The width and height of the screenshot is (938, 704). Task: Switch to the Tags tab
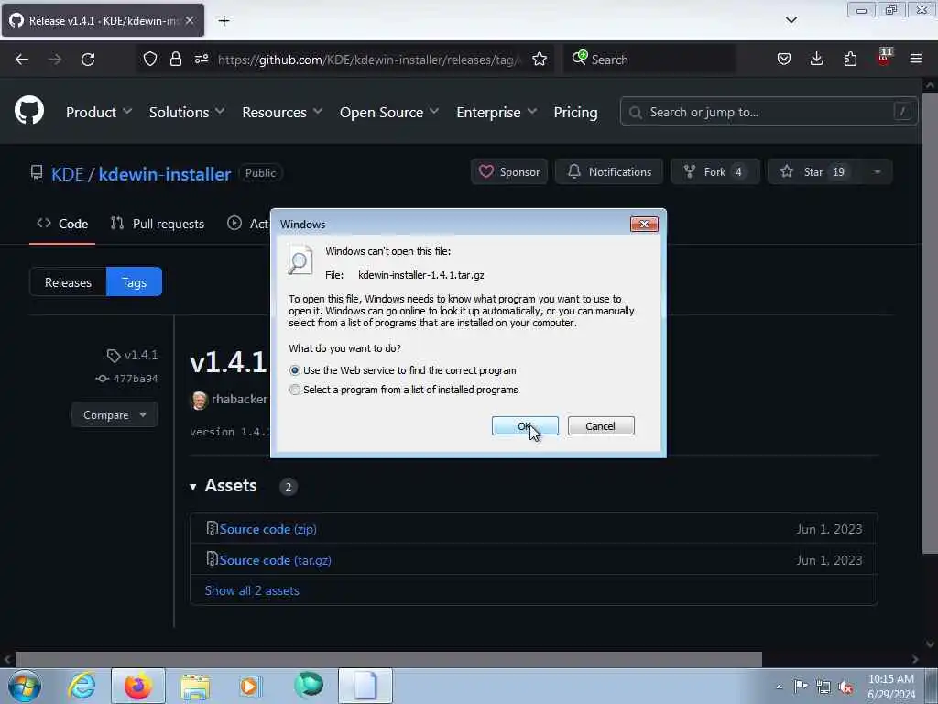[x=134, y=282]
